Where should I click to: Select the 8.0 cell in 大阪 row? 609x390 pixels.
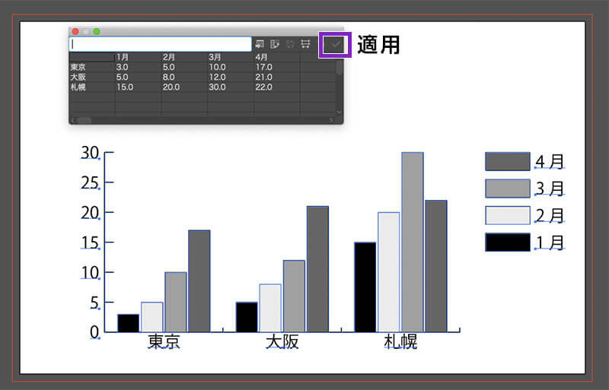184,78
